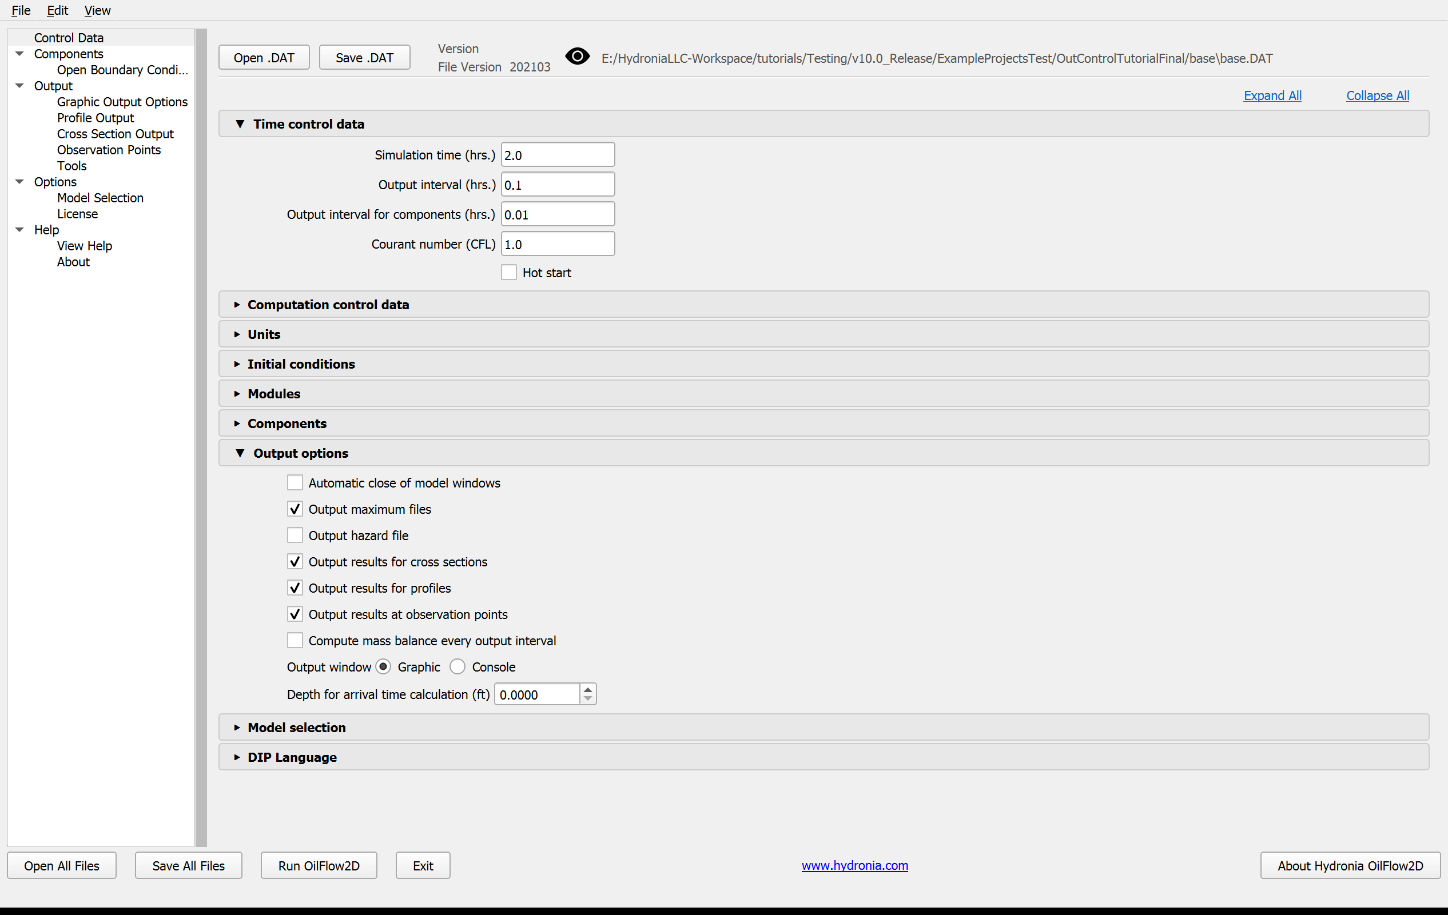Viewport: 1448px width, 915px height.
Task: Click the Save All Files button
Action: coord(189,866)
